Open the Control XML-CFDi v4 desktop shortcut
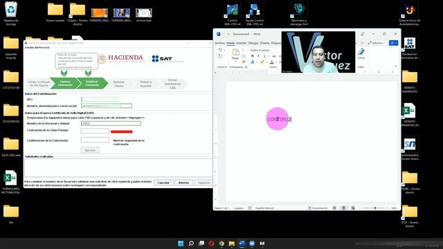The height and width of the screenshot is (249, 443). pos(233,14)
